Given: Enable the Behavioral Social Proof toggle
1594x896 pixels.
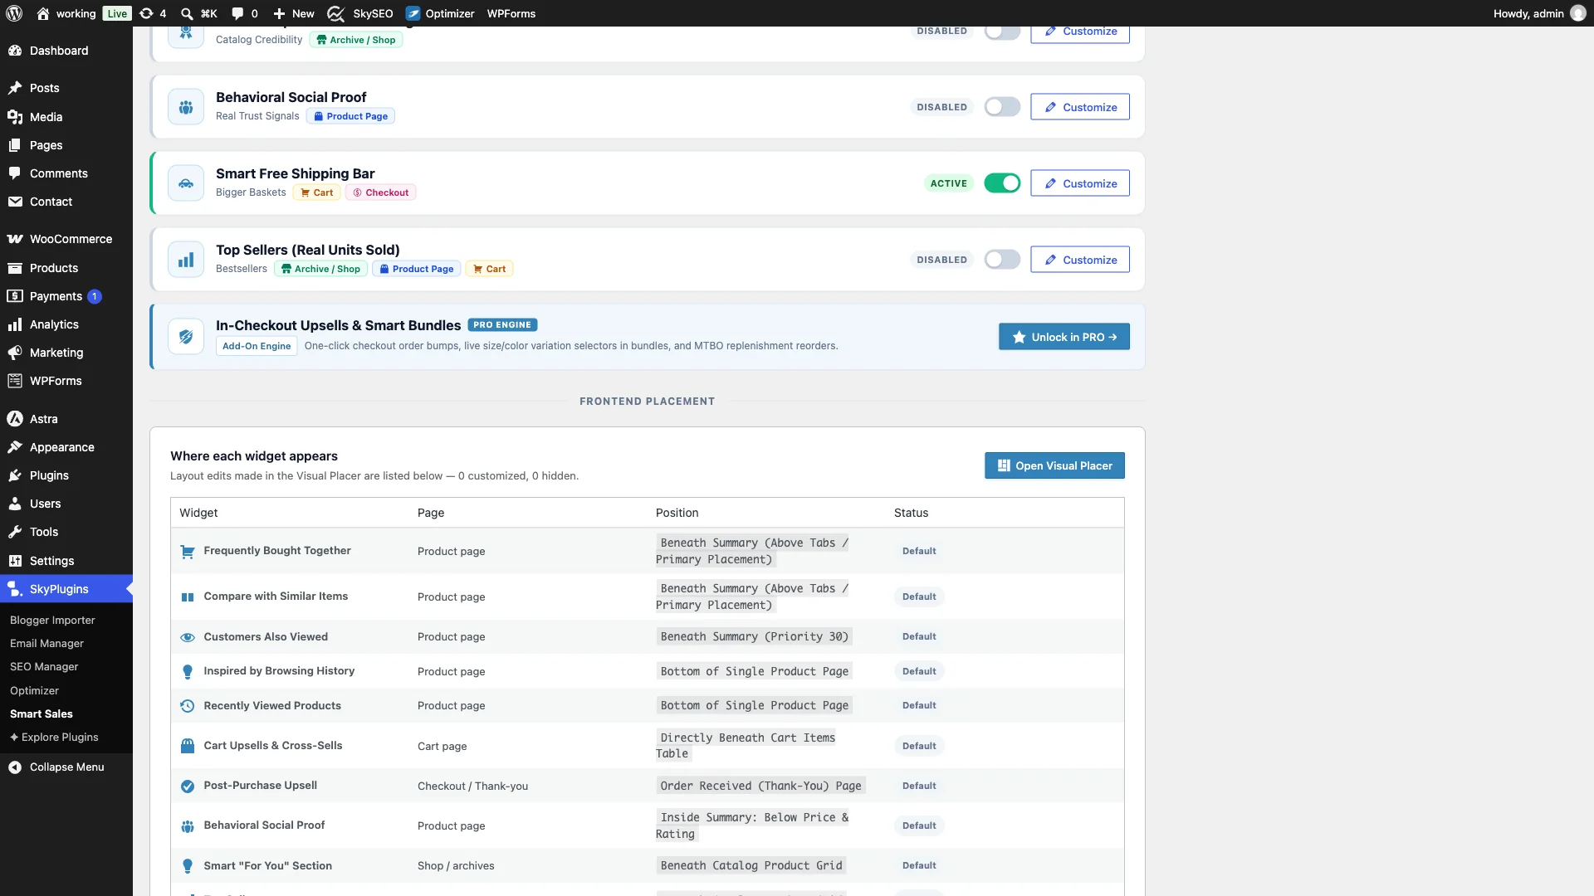Looking at the screenshot, I should [x=1002, y=107].
